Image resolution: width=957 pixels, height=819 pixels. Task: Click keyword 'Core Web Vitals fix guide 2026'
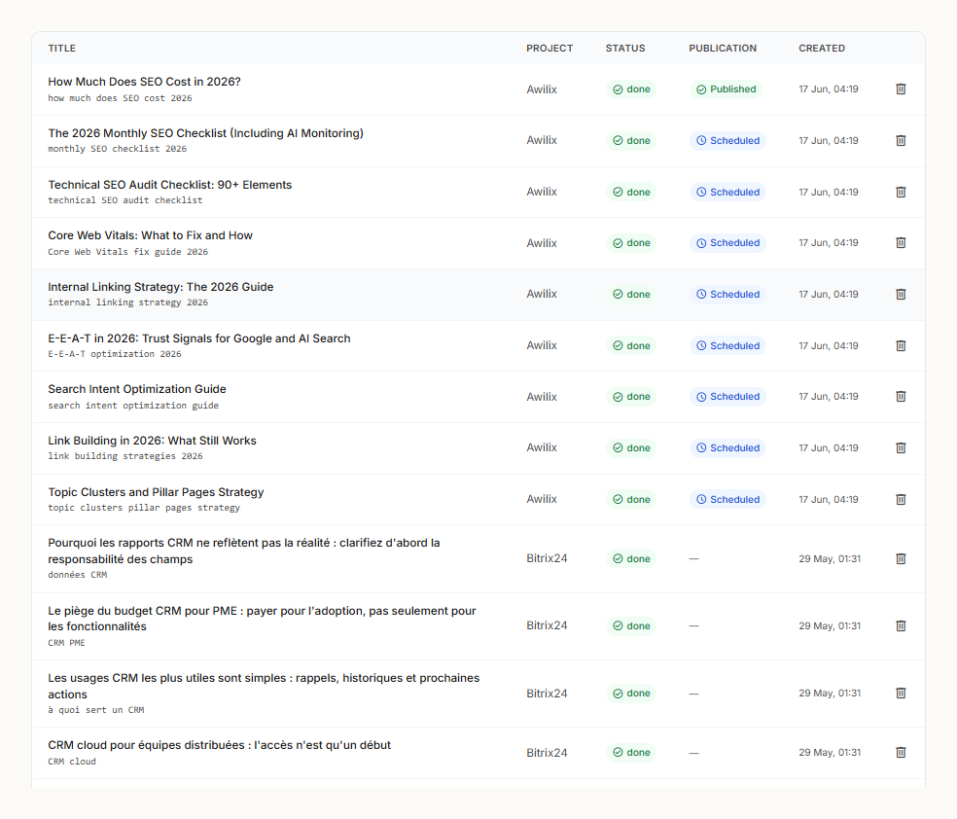click(x=127, y=251)
